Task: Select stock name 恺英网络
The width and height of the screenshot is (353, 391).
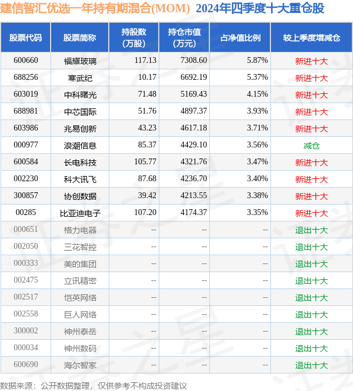Action: coord(80,298)
